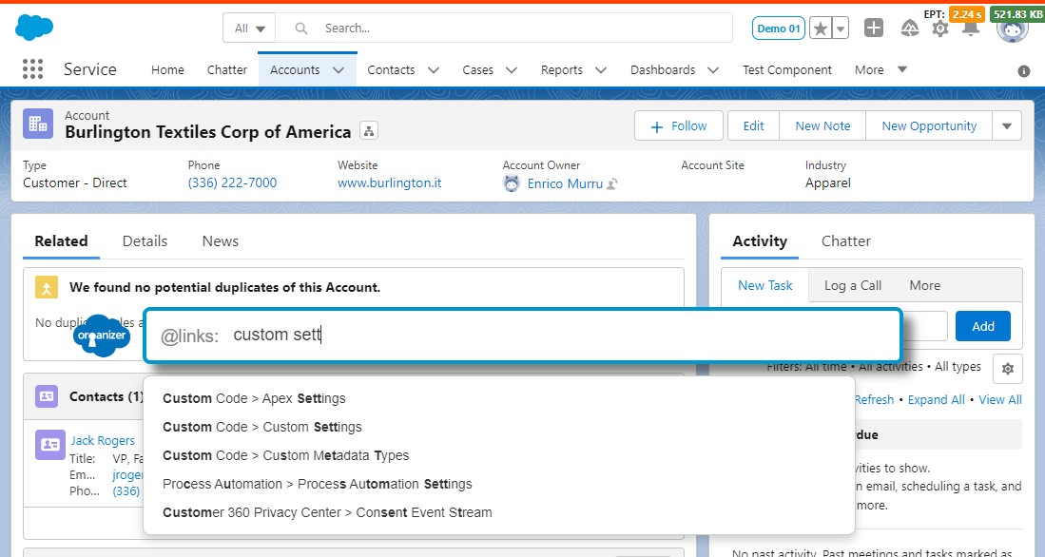Open the notifications bell
This screenshot has height=557, width=1045.
(x=971, y=29)
